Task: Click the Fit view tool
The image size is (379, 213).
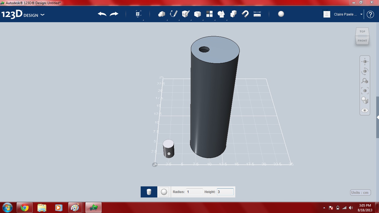Action: coord(365,91)
